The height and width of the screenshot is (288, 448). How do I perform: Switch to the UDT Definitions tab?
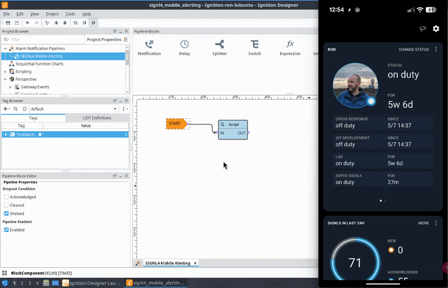click(x=97, y=118)
